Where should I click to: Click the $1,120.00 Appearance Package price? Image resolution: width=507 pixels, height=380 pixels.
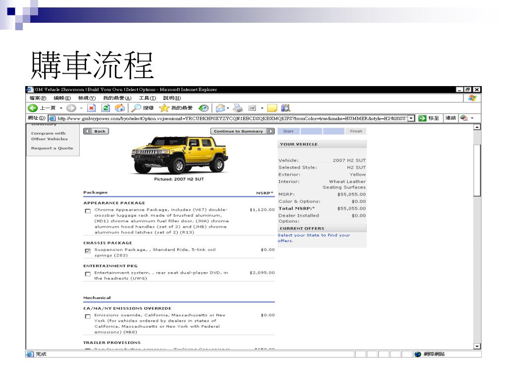point(262,210)
